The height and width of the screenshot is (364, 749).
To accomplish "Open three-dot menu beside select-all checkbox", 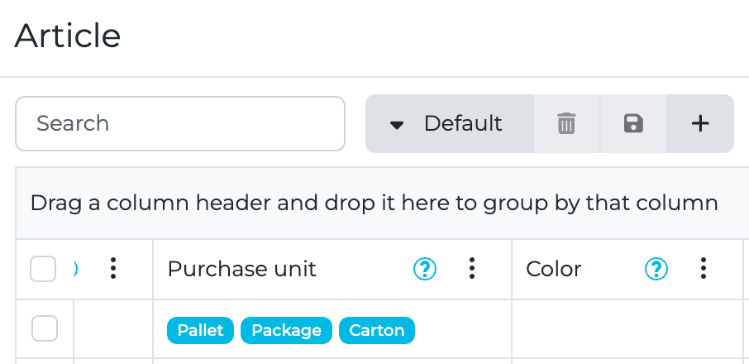I will click(x=113, y=268).
